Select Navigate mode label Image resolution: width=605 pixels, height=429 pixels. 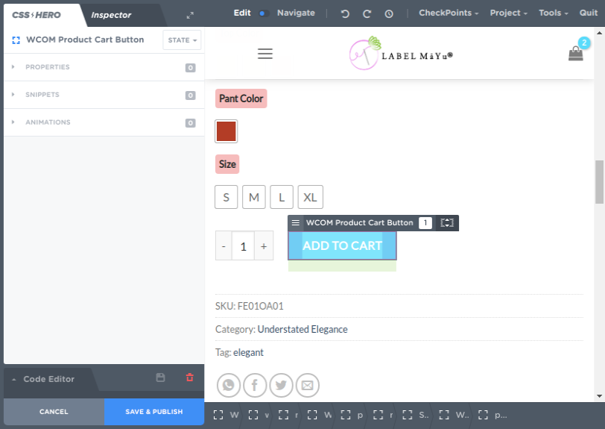click(x=296, y=13)
